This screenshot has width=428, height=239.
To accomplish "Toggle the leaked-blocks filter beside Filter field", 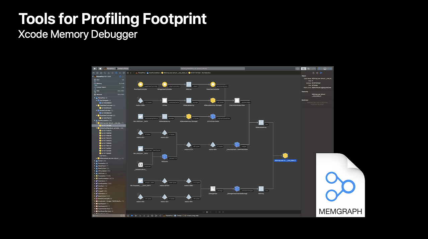I will (121, 216).
